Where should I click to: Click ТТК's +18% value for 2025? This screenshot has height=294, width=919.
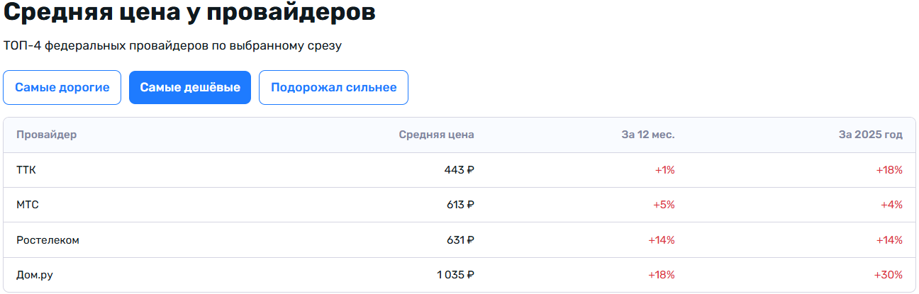[x=889, y=170]
